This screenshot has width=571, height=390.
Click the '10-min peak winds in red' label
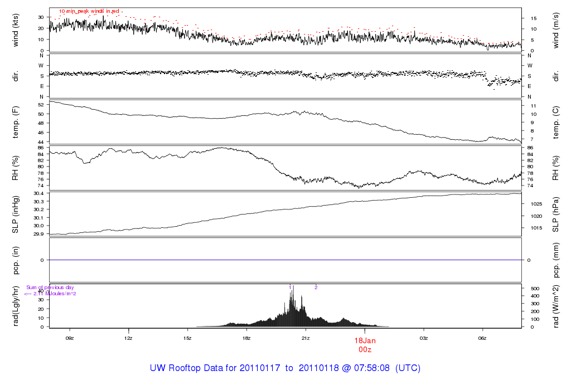coord(89,11)
